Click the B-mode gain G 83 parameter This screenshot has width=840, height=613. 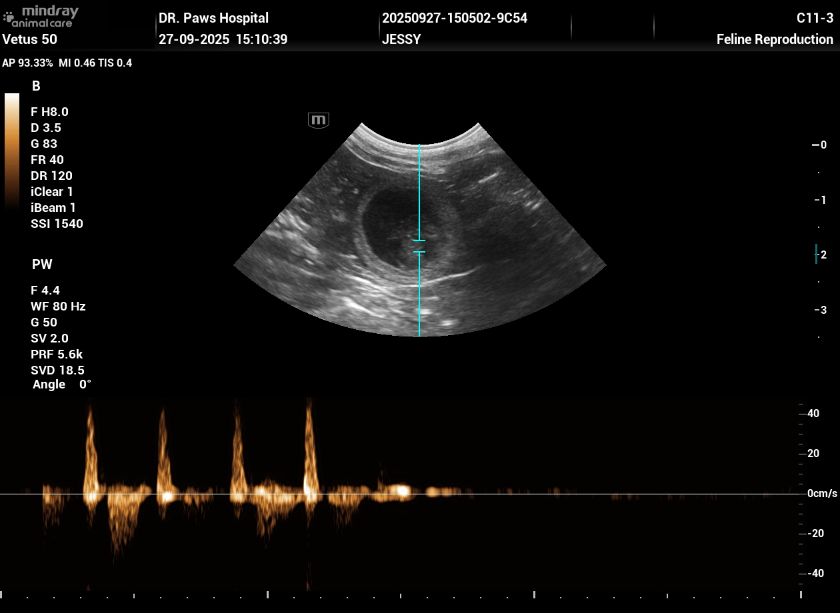pyautogui.click(x=44, y=144)
